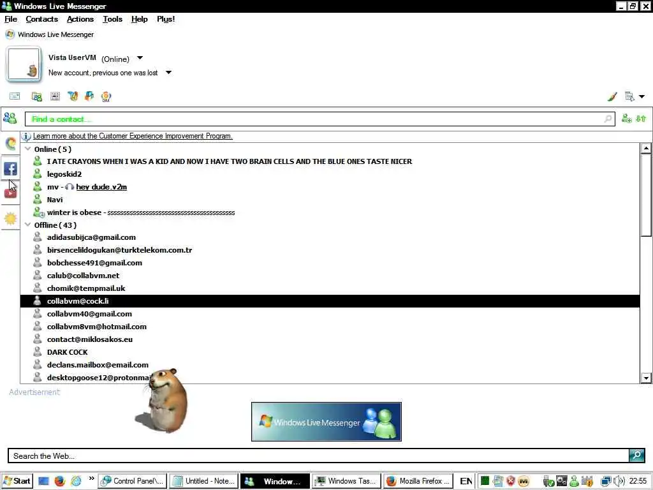Click the GM round icon in toolbar
This screenshot has height=490, width=653.
point(106,97)
